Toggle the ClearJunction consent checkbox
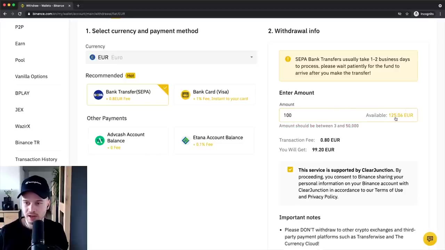 click(290, 169)
